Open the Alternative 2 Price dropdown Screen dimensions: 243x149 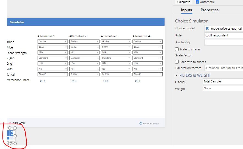click(84, 47)
